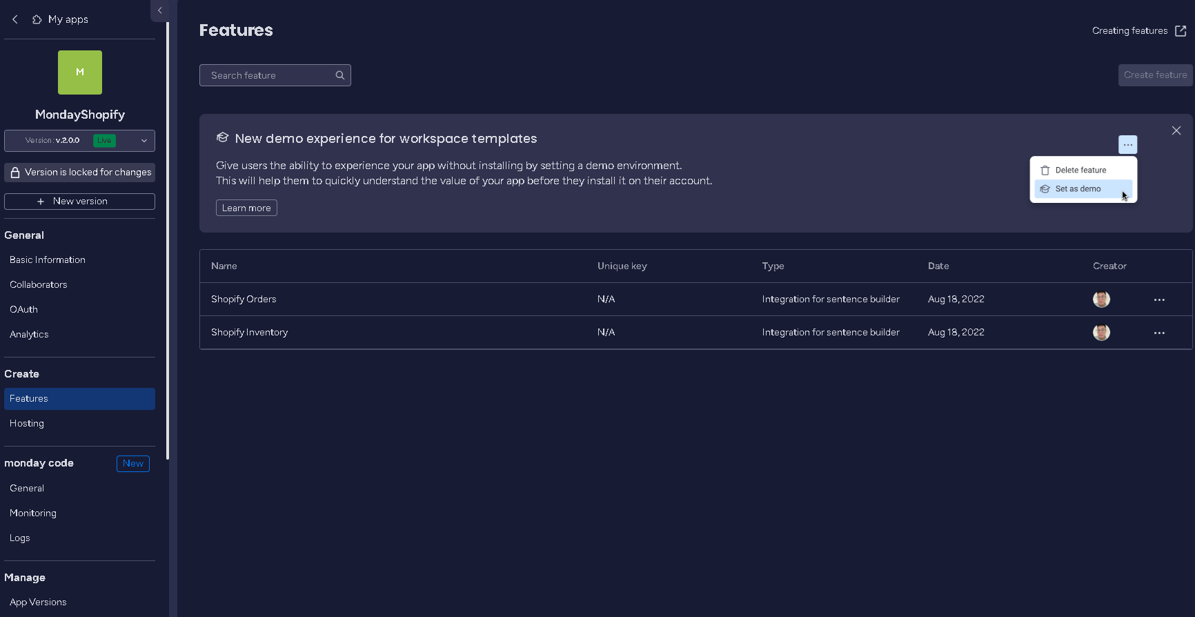Click the trash icon next to Delete feature

[1045, 170]
